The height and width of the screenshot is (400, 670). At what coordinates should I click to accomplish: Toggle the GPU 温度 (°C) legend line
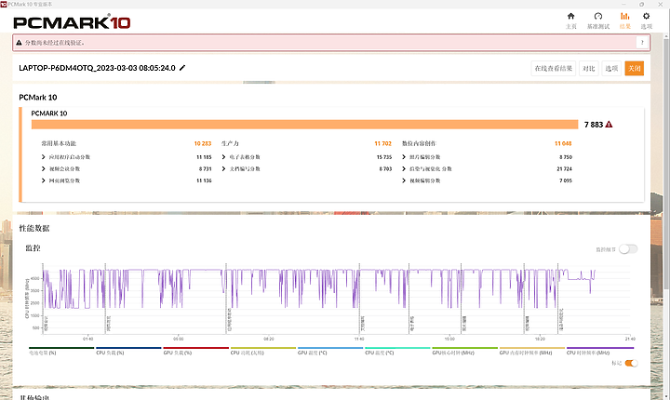click(x=330, y=351)
